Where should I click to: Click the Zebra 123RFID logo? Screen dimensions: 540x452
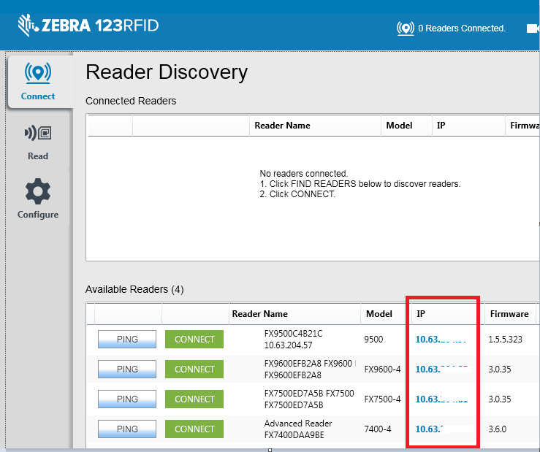[88, 26]
